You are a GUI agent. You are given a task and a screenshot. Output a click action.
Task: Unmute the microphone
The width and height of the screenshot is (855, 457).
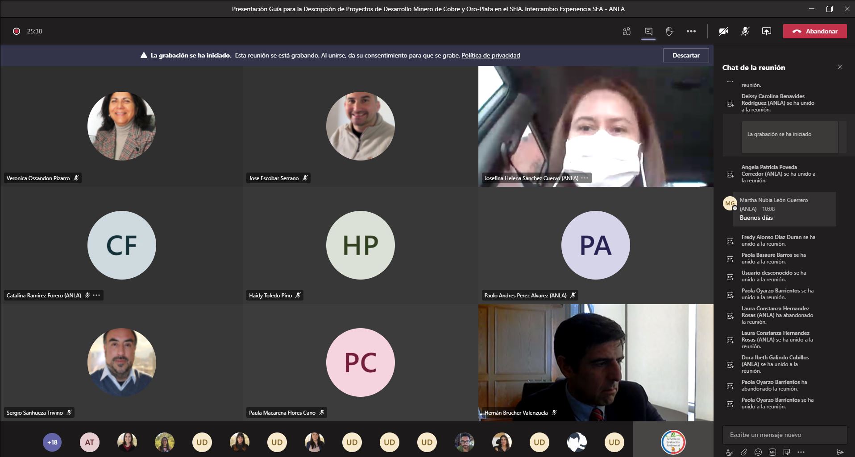point(745,31)
